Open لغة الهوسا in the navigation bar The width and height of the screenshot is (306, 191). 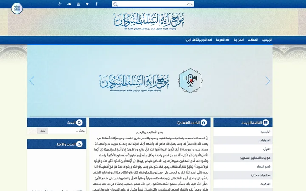pyautogui.click(x=223, y=40)
